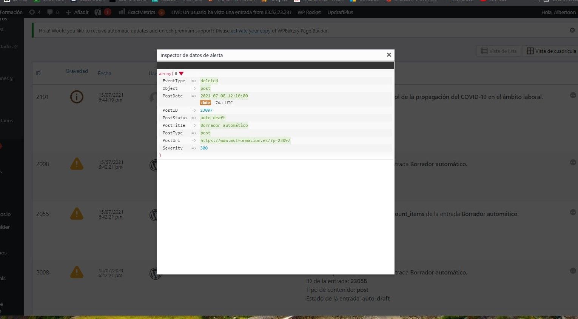This screenshot has width=578, height=319.
Task: Dismiss the WPBakery Page Builder notice
Action: pyautogui.click(x=572, y=30)
